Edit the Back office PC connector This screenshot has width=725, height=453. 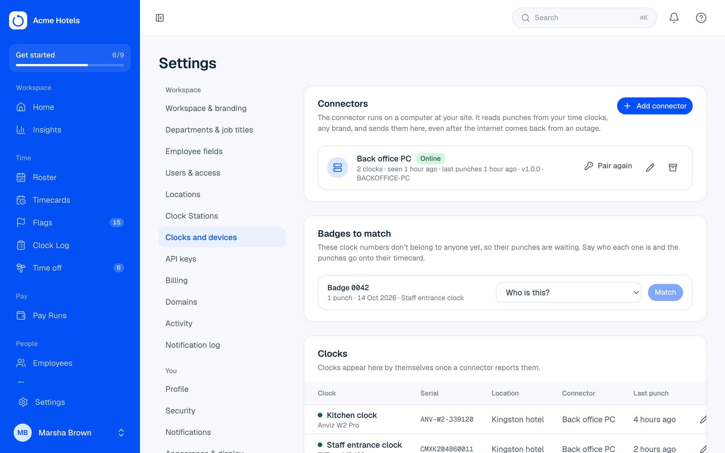[x=650, y=168]
